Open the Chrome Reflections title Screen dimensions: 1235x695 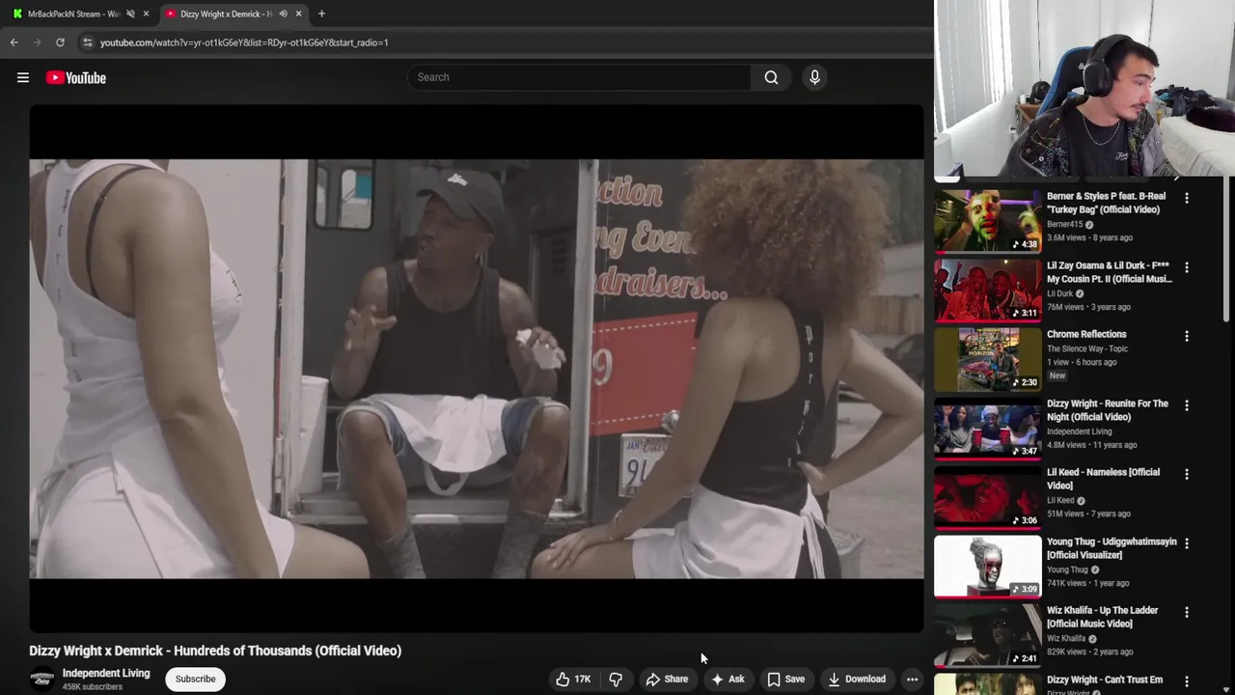pos(1086,334)
